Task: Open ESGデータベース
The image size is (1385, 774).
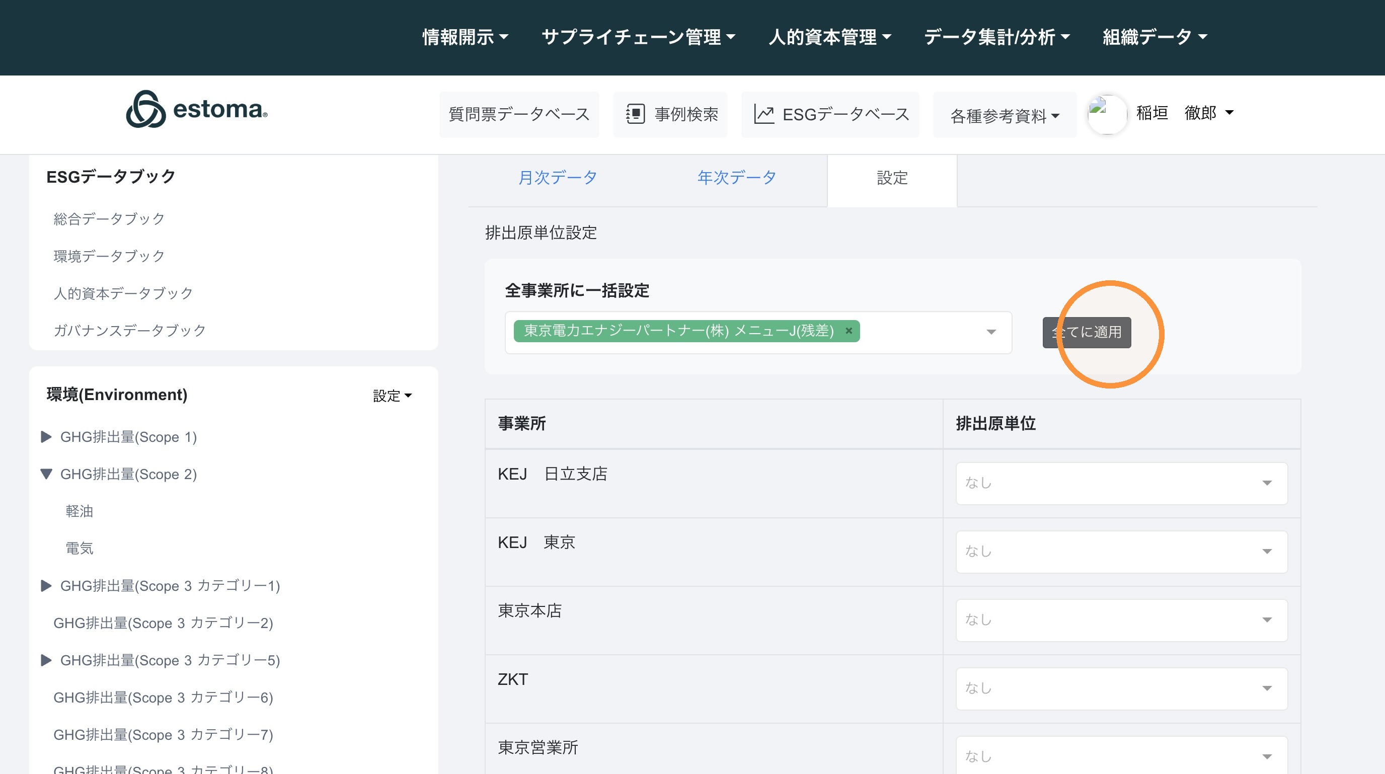Action: [x=830, y=114]
